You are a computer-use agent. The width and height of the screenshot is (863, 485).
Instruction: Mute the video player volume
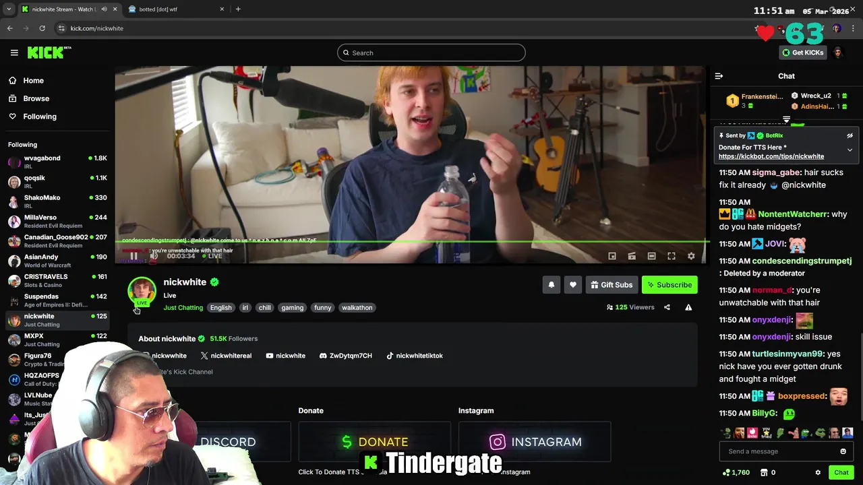(x=154, y=256)
